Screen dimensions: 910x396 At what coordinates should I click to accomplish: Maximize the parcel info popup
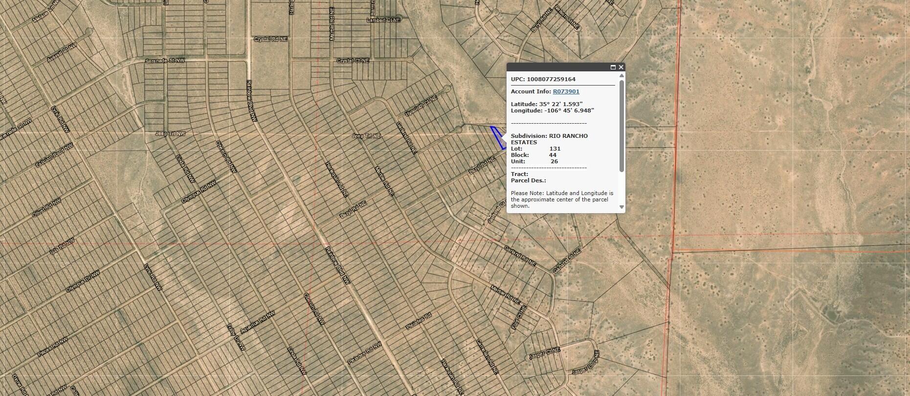point(613,67)
